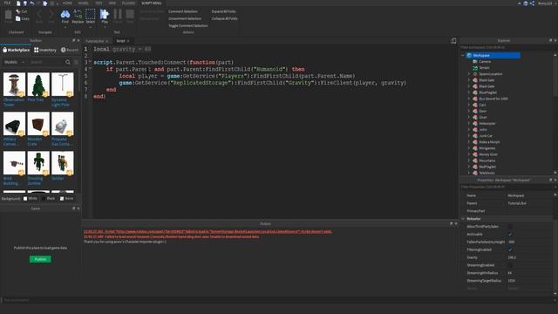Click Collapse All Folds
558x314 pixels.
pyautogui.click(x=225, y=18)
